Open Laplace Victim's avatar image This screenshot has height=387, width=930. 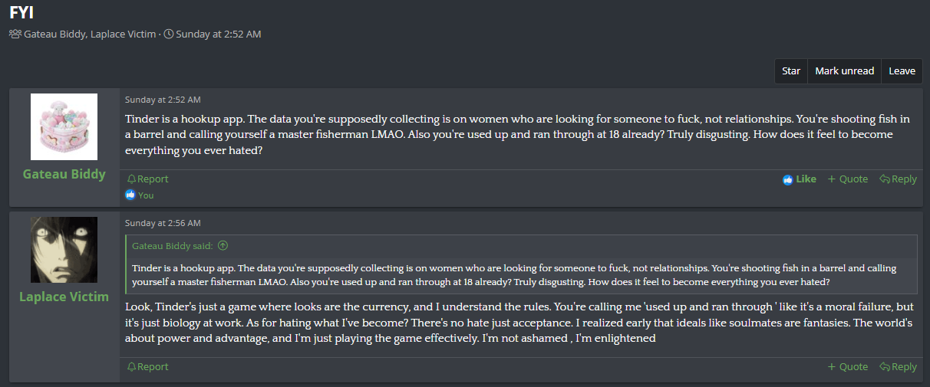[x=64, y=250]
